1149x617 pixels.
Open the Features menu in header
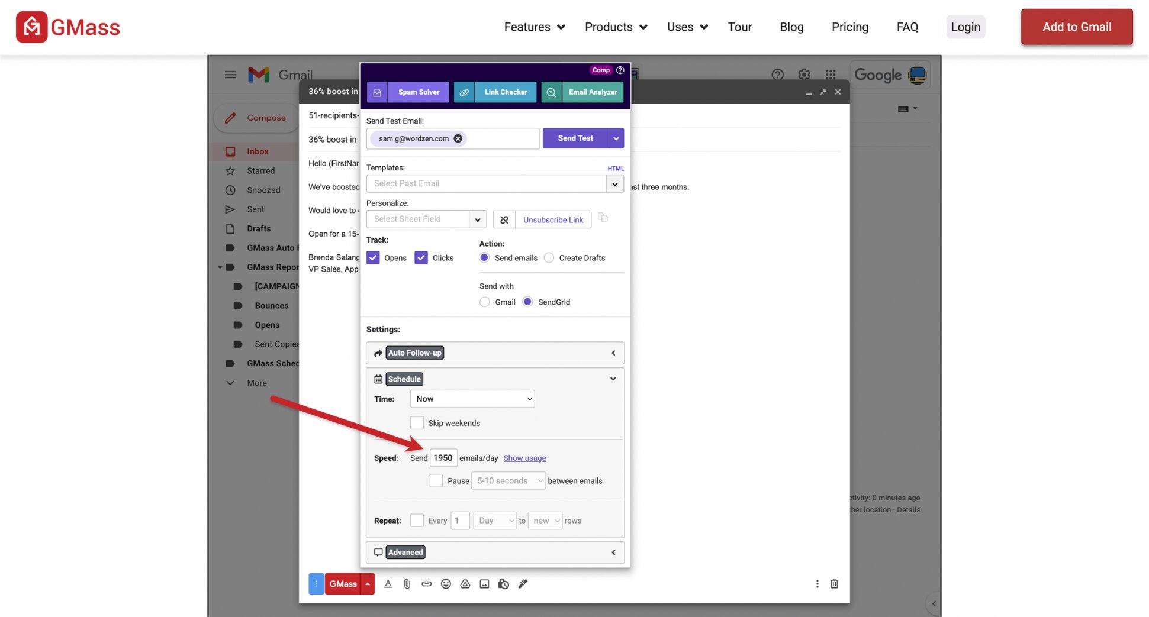coord(535,27)
